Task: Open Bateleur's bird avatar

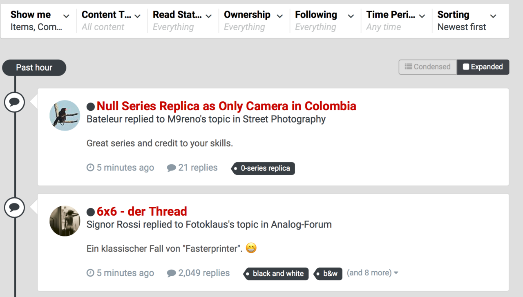Action: [65, 115]
